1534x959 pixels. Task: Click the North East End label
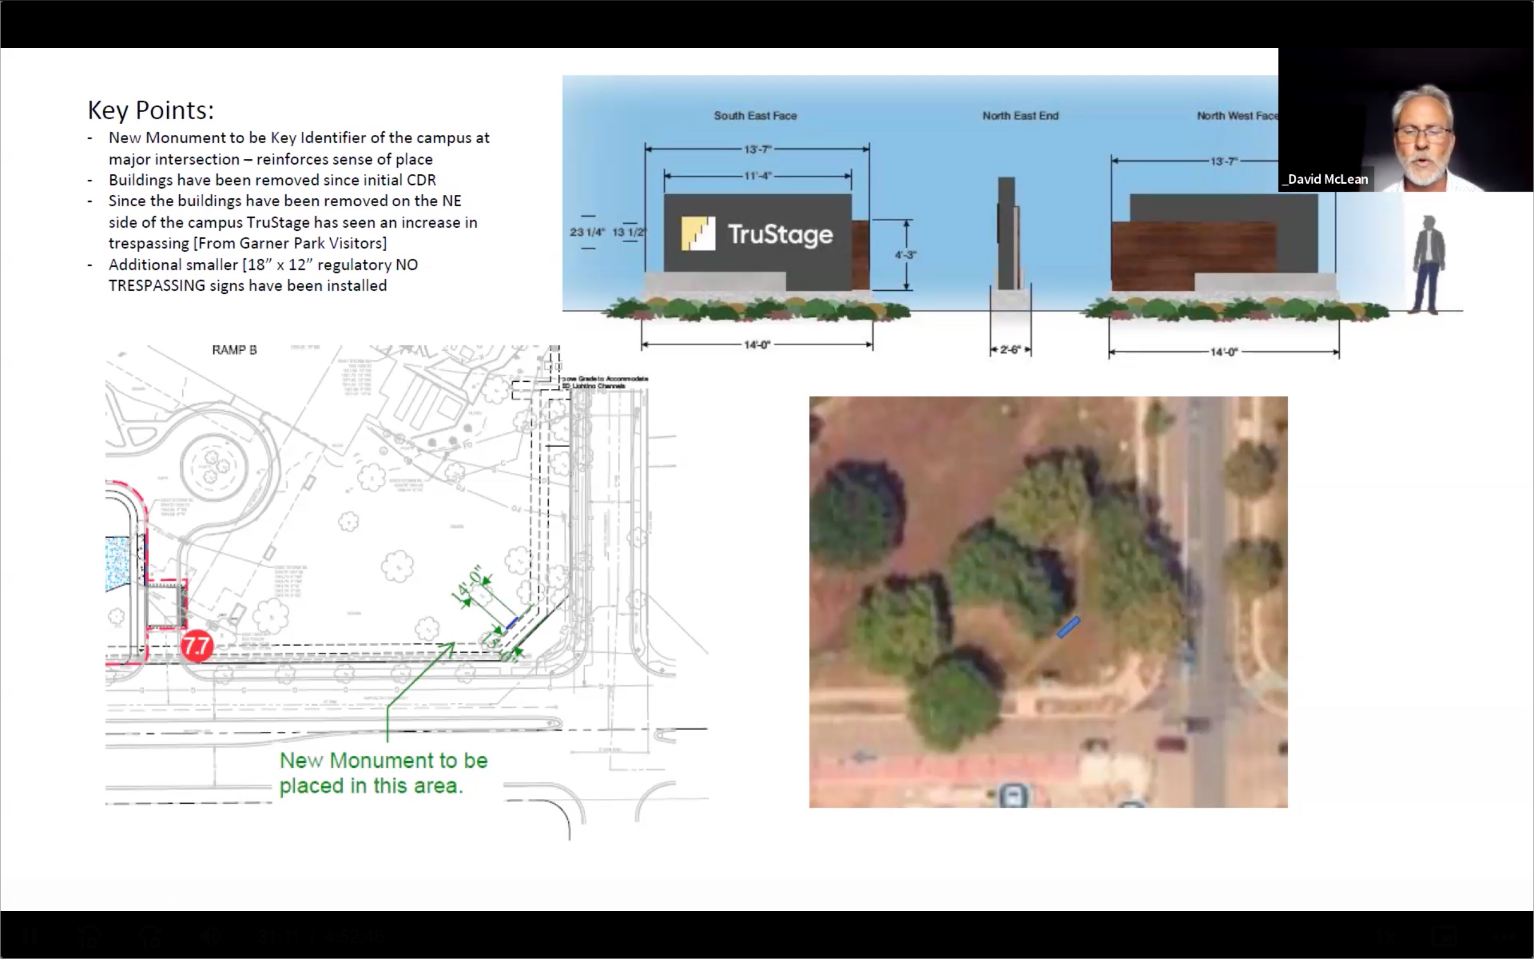(1020, 116)
